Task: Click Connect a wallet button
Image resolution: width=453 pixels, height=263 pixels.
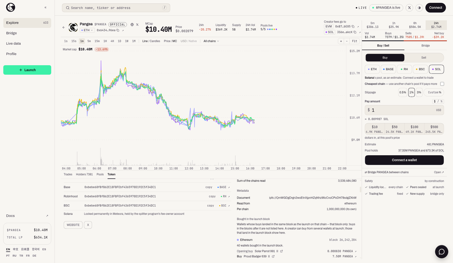Action: (404, 160)
